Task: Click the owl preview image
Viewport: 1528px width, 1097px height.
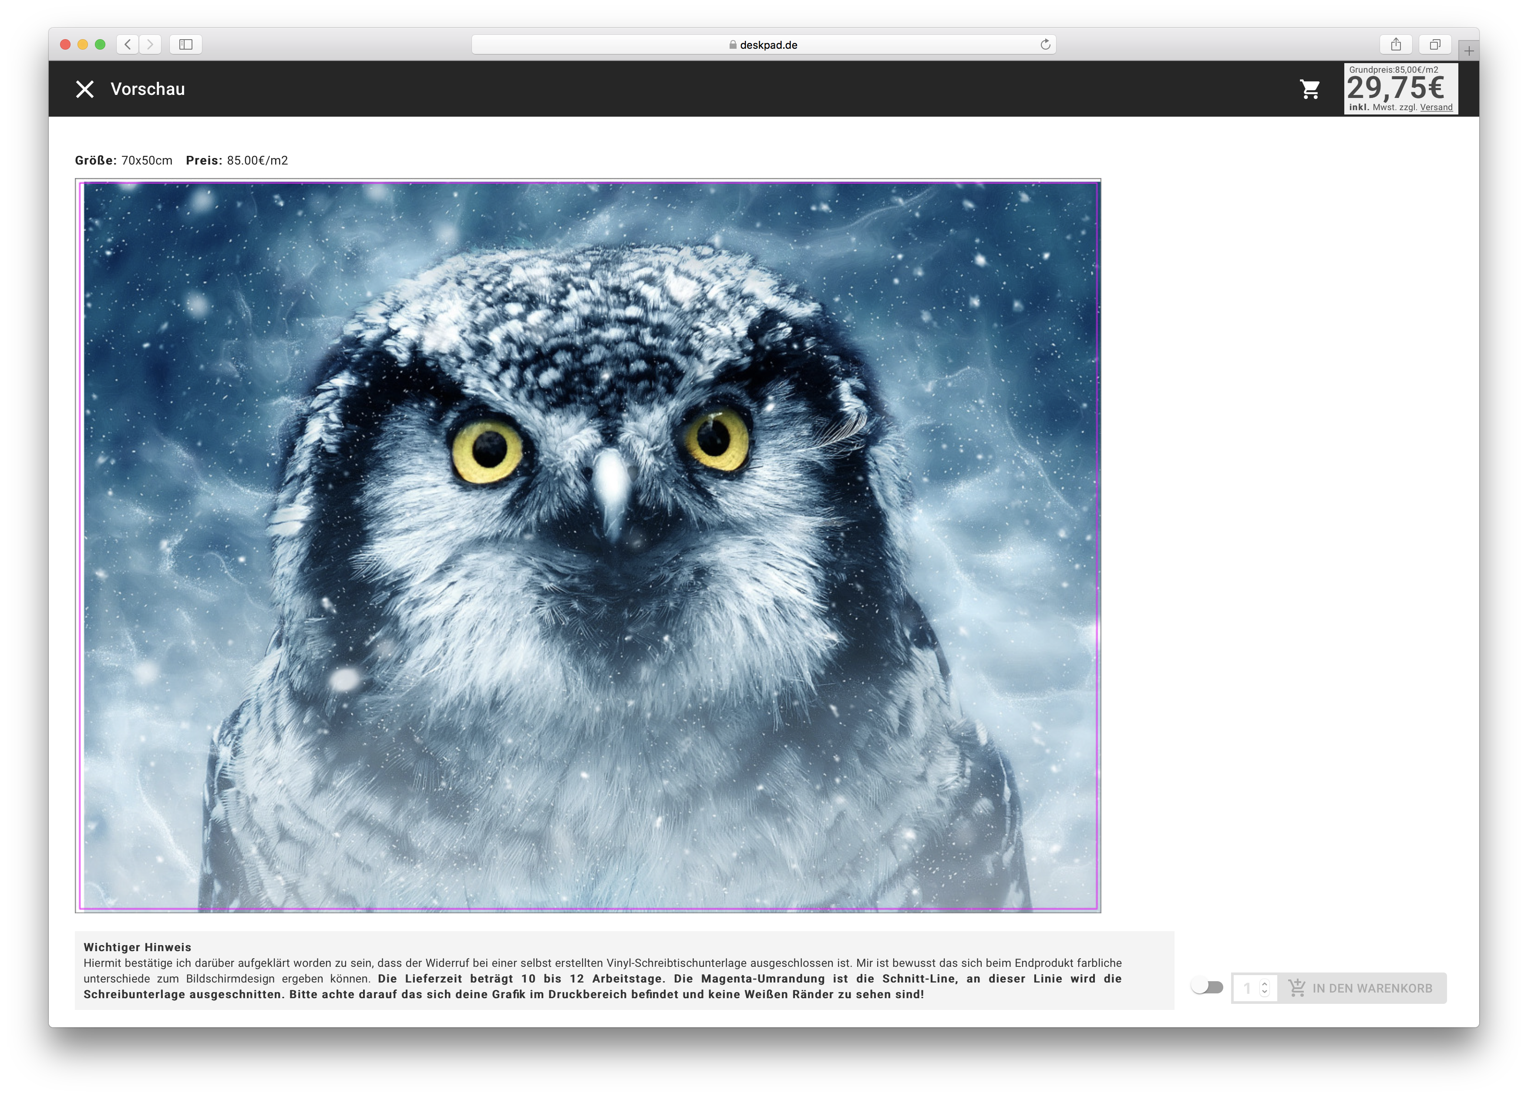Action: coord(588,546)
